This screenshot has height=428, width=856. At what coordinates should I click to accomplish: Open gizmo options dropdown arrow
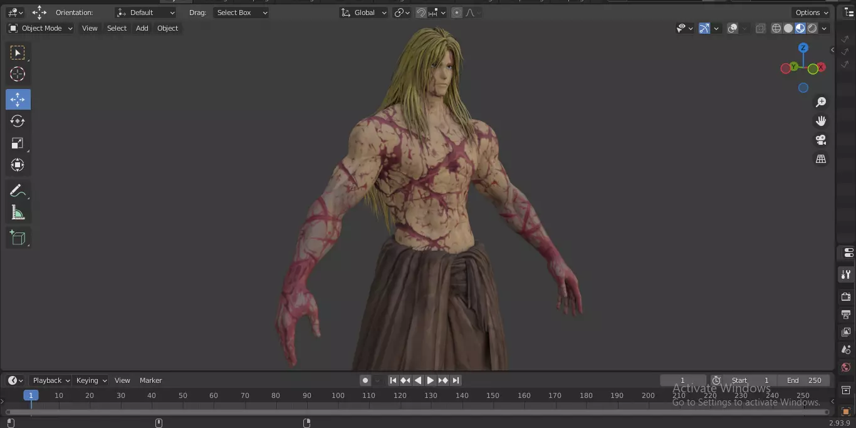(x=716, y=28)
